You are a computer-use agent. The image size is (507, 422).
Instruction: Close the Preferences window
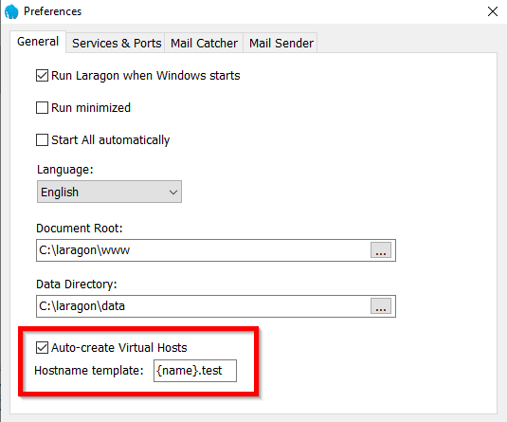pyautogui.click(x=493, y=11)
